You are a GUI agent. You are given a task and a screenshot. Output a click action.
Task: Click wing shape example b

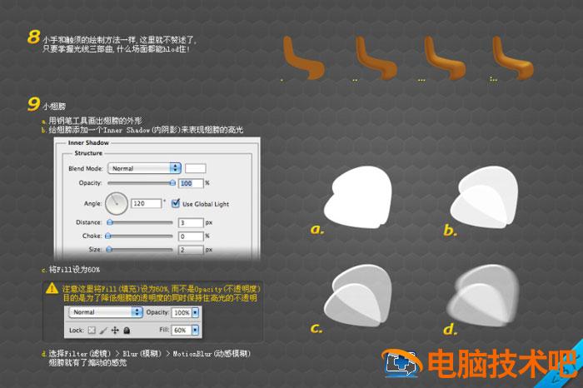point(484,196)
